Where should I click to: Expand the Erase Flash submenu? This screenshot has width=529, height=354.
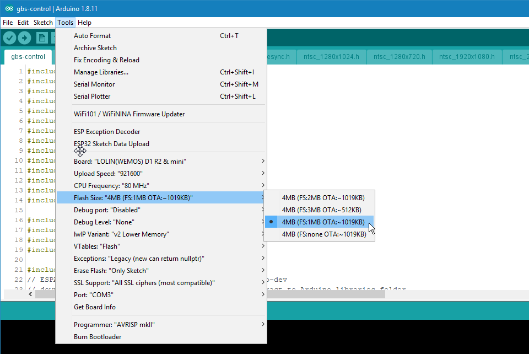coord(161,271)
